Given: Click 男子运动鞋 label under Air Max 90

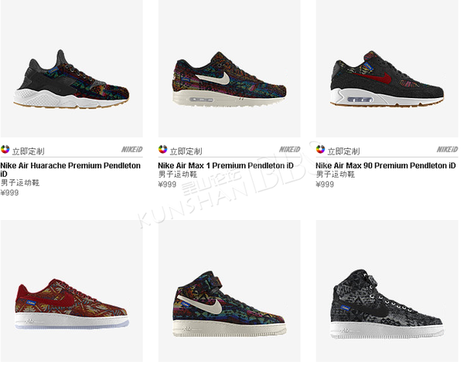Looking at the screenshot, I should coord(336,174).
